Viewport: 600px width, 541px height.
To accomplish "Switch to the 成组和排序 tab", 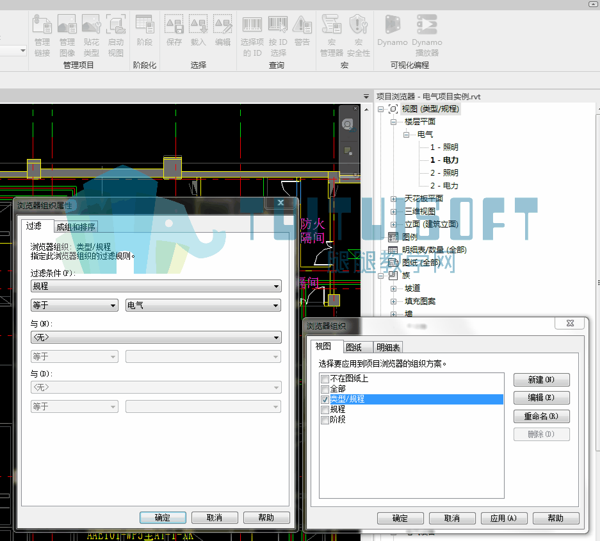I will coord(76,227).
